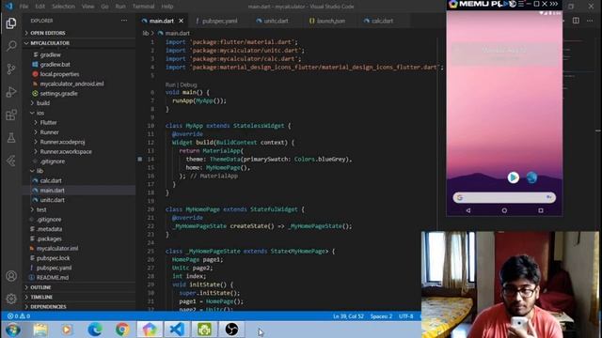Open the File menu

tap(24, 7)
